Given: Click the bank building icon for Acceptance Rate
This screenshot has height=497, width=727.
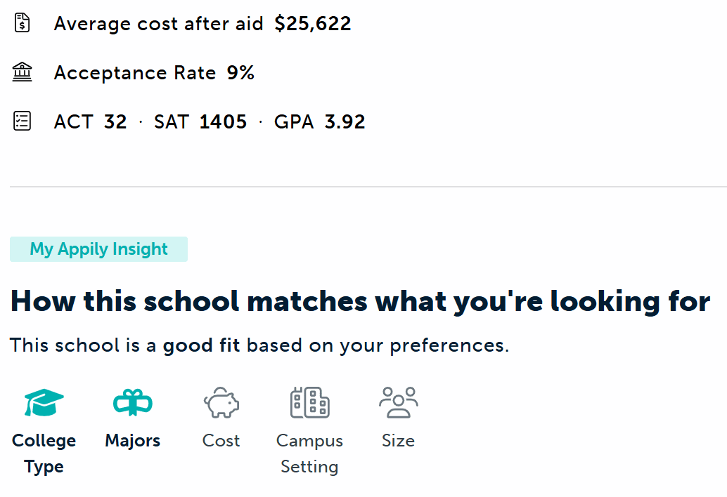Looking at the screenshot, I should click(x=22, y=72).
